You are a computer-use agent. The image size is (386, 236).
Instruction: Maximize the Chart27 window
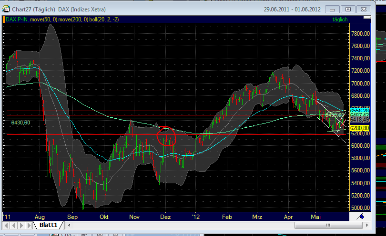[x=348, y=9]
